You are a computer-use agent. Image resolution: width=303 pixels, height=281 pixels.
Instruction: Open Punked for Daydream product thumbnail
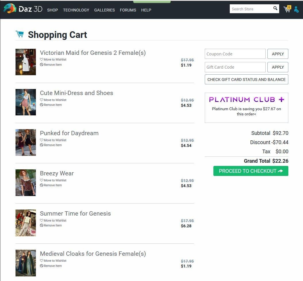click(26, 142)
